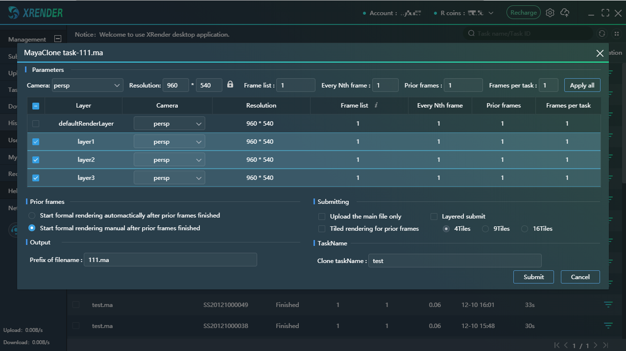Expand the R coins dropdown arrow

tap(491, 13)
